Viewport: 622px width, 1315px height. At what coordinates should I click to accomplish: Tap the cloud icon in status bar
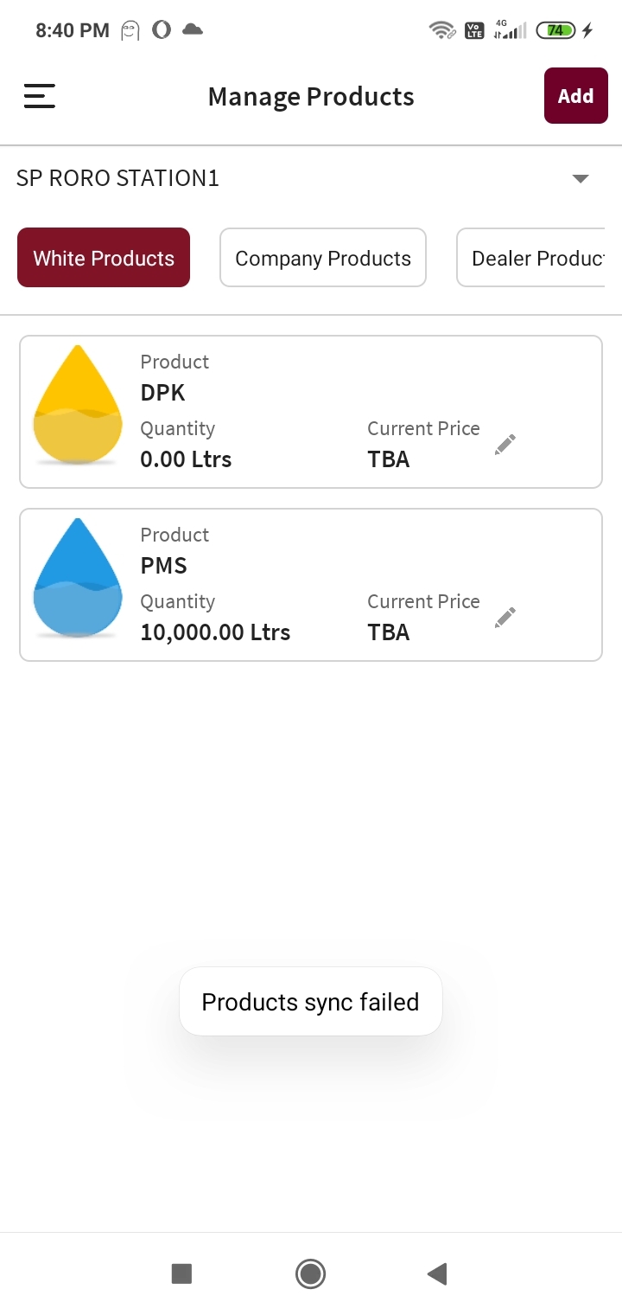[194, 30]
